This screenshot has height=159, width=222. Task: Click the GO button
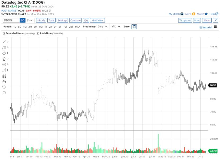pos(22,20)
